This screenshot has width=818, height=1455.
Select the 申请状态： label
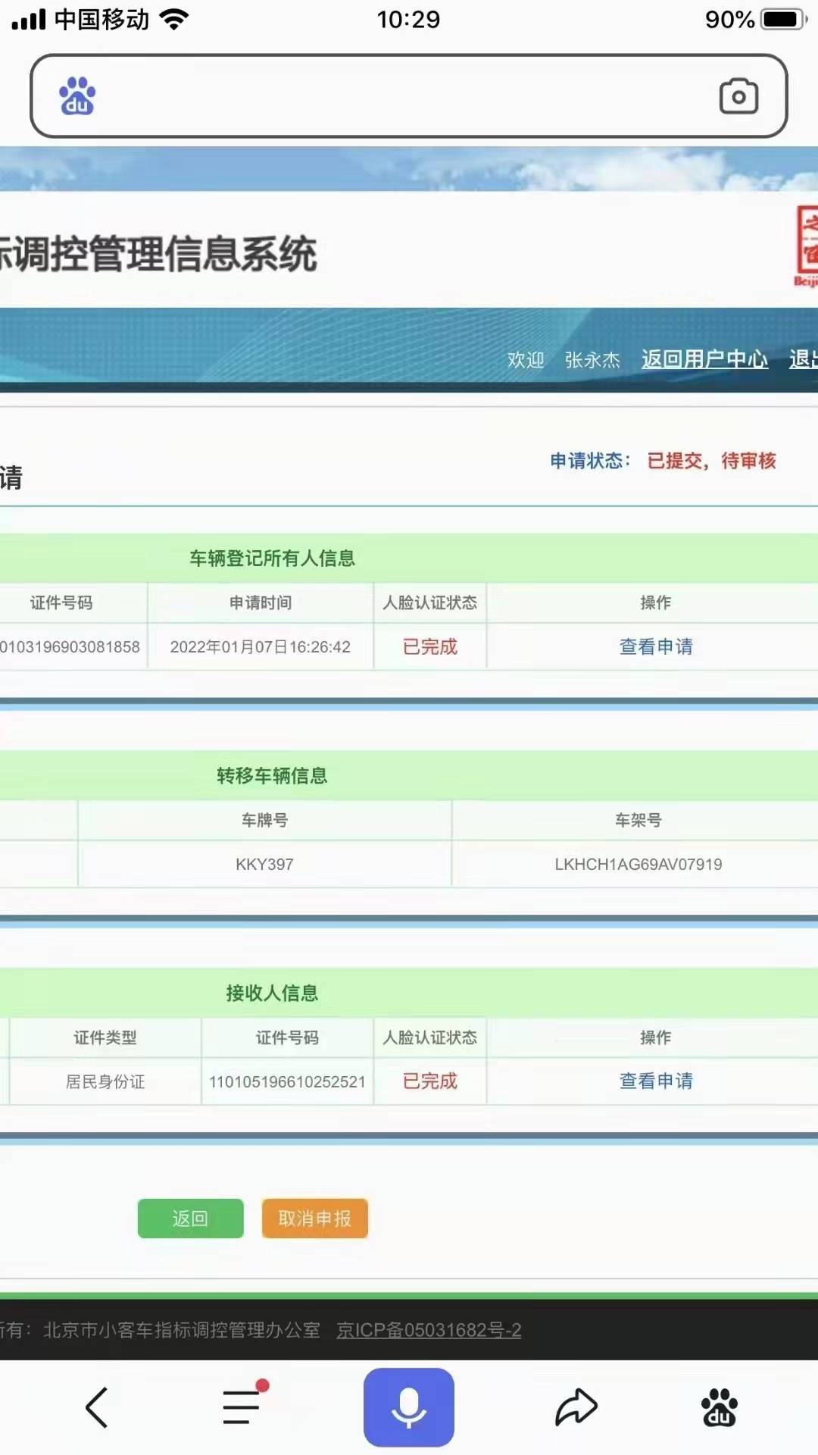(x=590, y=461)
